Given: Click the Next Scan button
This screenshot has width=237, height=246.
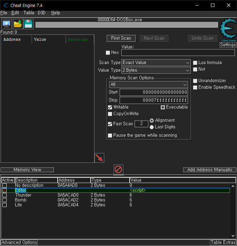Looking at the screenshot, I should coord(154,38).
